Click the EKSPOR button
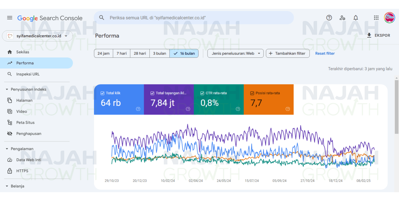 (378, 35)
